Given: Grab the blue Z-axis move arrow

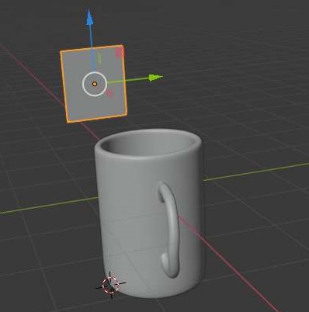Looking at the screenshot, I should (x=89, y=18).
